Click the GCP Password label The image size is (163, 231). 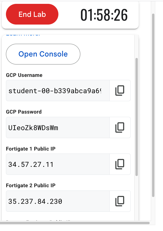(x=24, y=112)
